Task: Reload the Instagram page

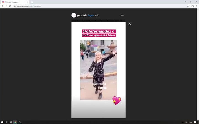Action: (x=10, y=6)
